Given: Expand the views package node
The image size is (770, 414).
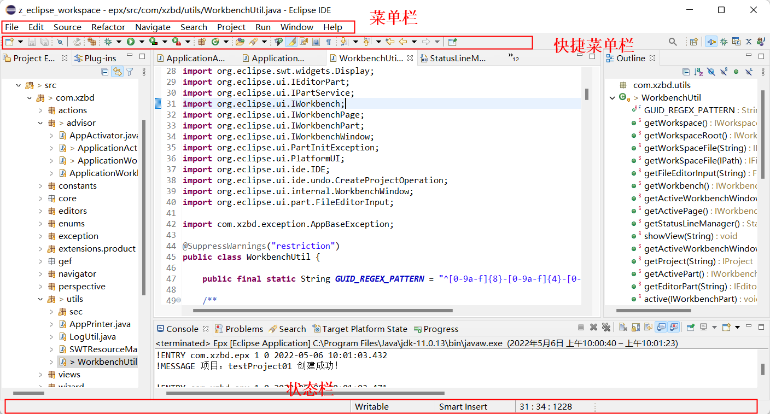Looking at the screenshot, I should [x=40, y=375].
